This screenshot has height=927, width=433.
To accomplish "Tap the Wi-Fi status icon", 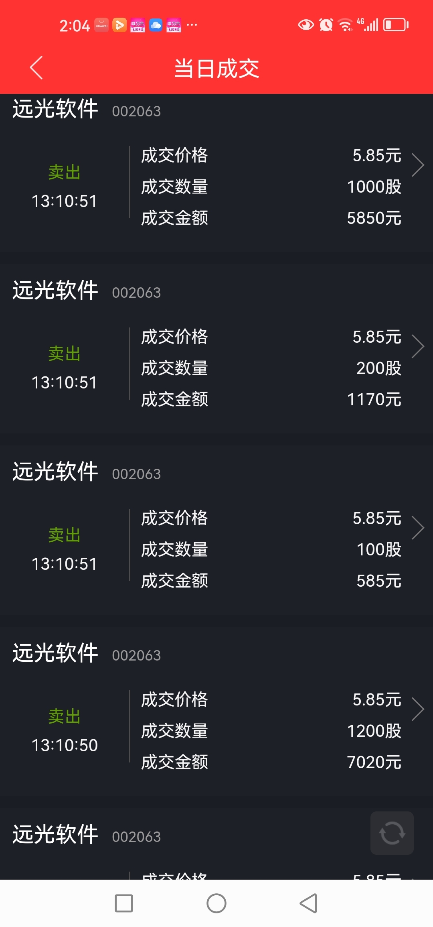I will click(345, 25).
